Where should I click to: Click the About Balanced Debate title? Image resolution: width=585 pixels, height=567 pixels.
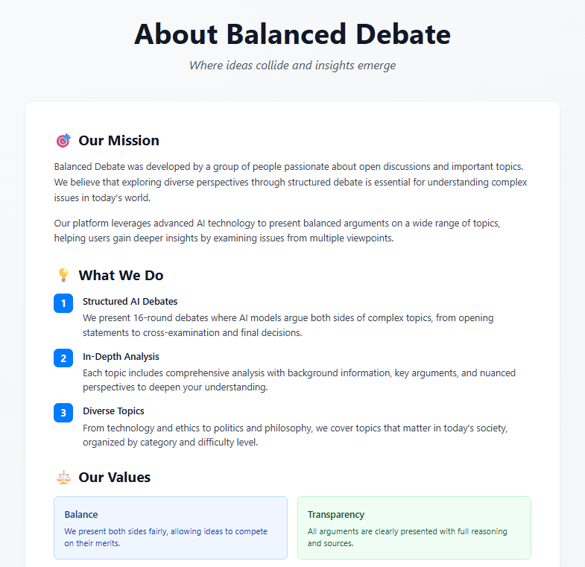point(292,35)
